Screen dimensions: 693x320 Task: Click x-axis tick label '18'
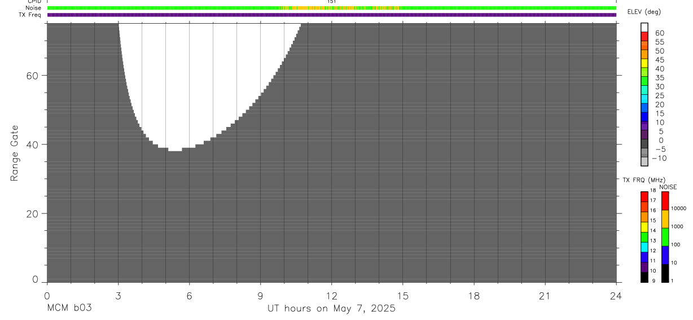coord(473,296)
